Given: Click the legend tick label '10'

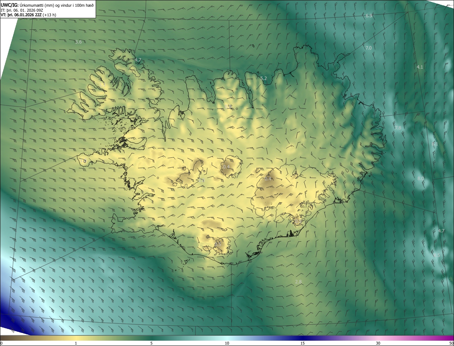Looking at the screenshot, I should pos(227,343).
